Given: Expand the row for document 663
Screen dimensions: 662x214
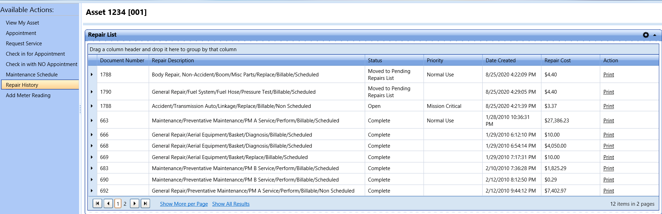Looking at the screenshot, I should pos(92,120).
